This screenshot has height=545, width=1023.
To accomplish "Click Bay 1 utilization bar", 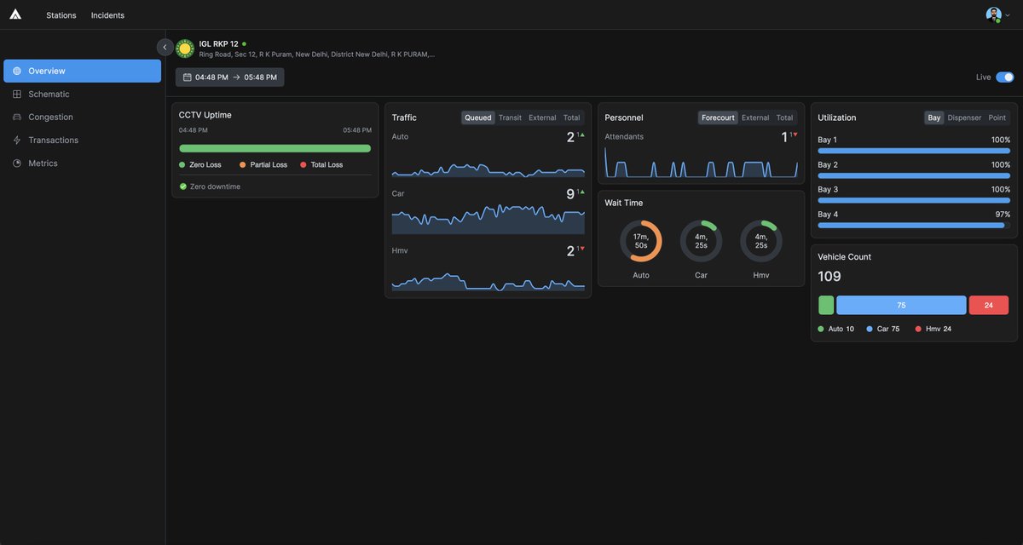I will (914, 151).
